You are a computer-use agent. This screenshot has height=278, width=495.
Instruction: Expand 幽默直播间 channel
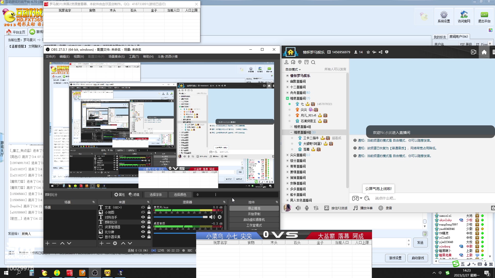[287, 81]
